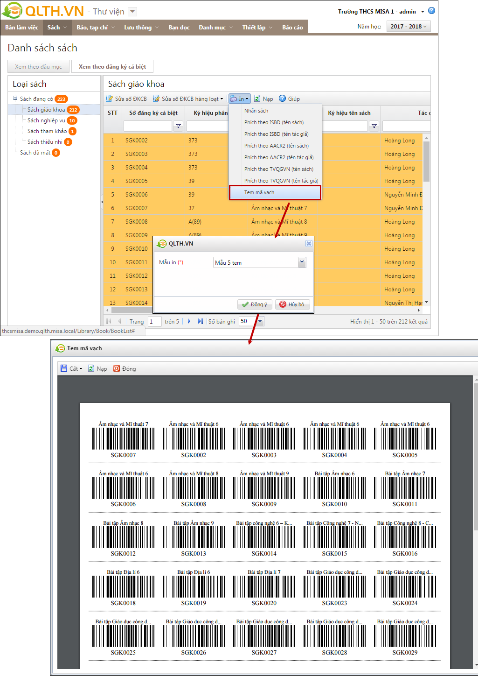Switch to Xem theo đầu mục tab
478x677 pixels.
click(x=38, y=66)
